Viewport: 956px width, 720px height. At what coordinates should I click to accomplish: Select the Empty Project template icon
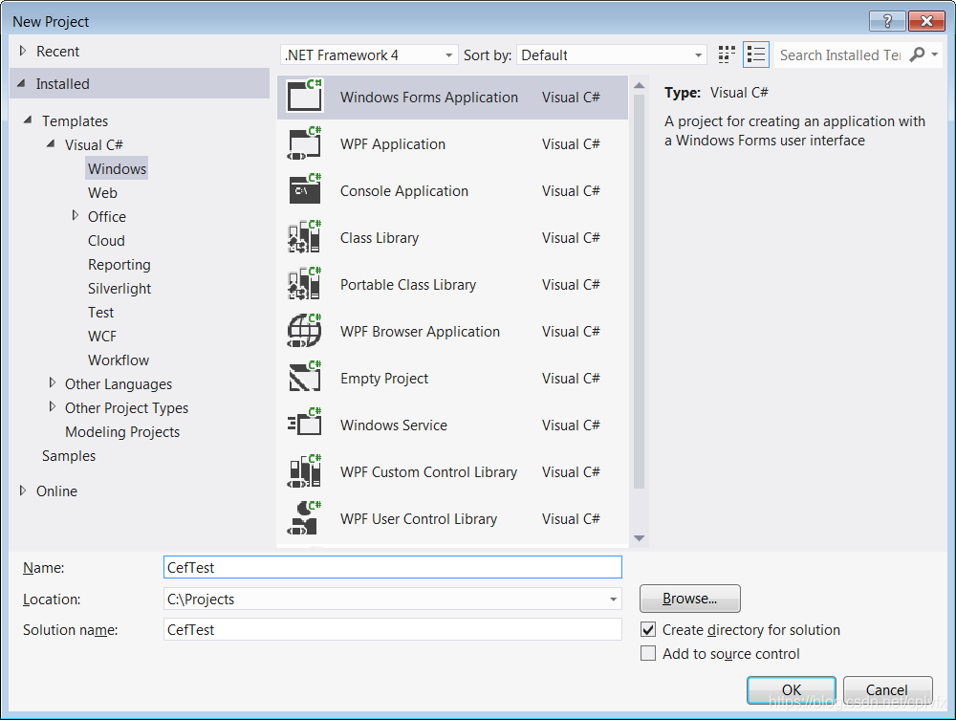click(x=303, y=378)
